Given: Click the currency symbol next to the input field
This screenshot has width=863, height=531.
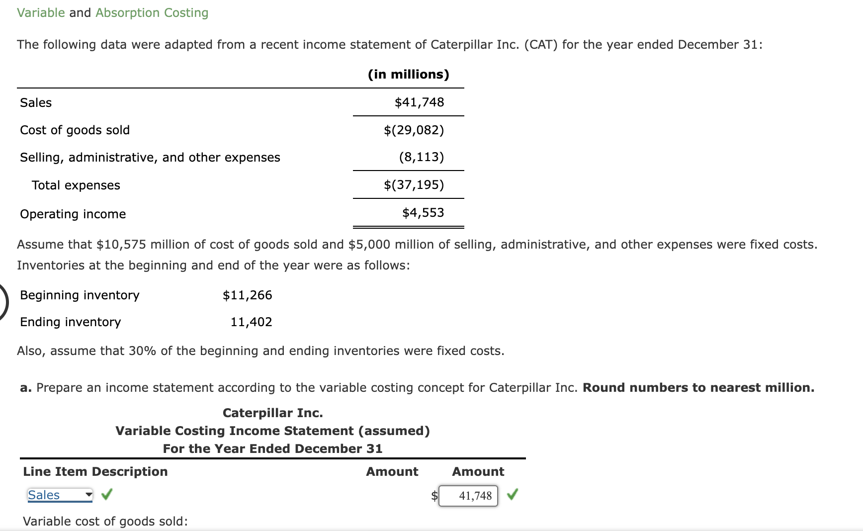Looking at the screenshot, I should tap(433, 496).
